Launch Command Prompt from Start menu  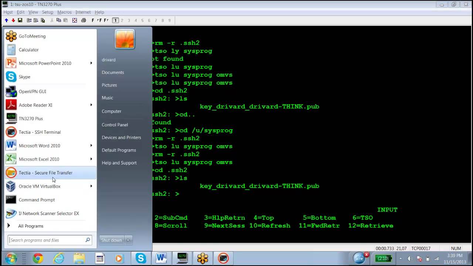point(50,200)
